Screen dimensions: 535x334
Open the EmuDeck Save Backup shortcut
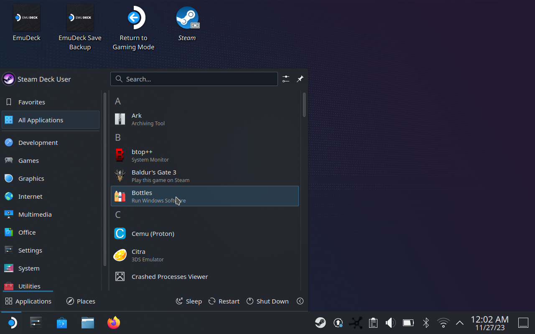pyautogui.click(x=80, y=28)
